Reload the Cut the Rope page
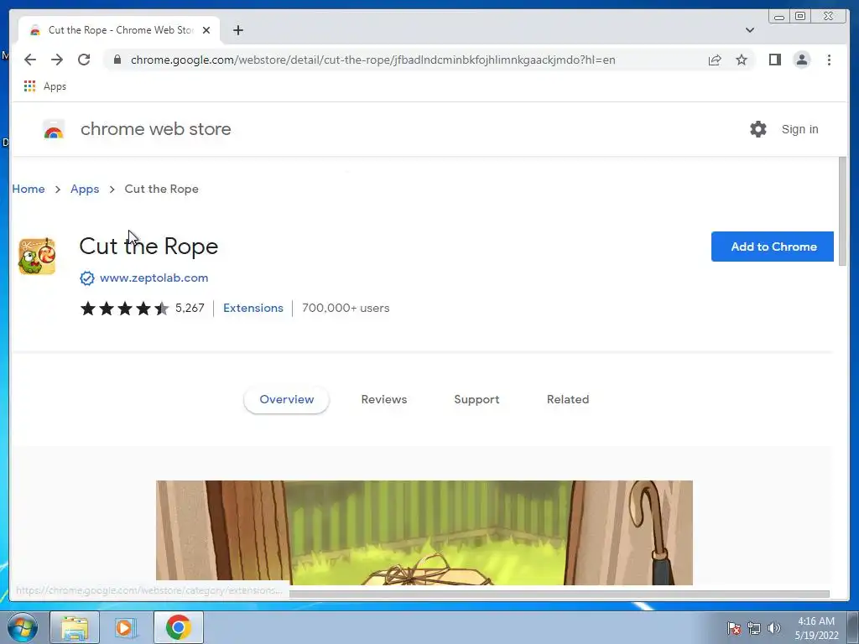The width and height of the screenshot is (859, 644). click(84, 60)
